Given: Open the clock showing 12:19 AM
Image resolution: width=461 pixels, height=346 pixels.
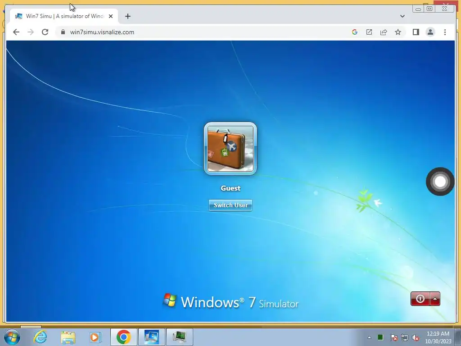Looking at the screenshot, I should (438, 337).
